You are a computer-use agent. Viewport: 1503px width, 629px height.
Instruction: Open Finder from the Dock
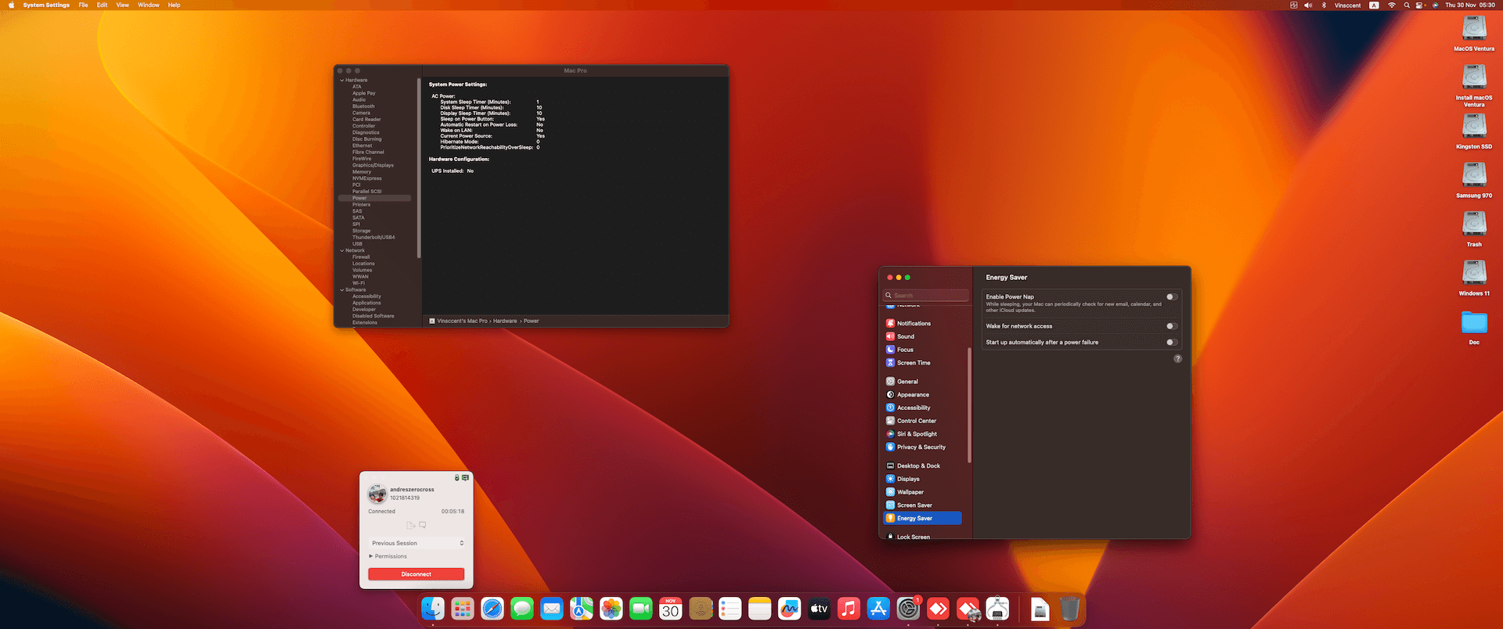point(433,609)
